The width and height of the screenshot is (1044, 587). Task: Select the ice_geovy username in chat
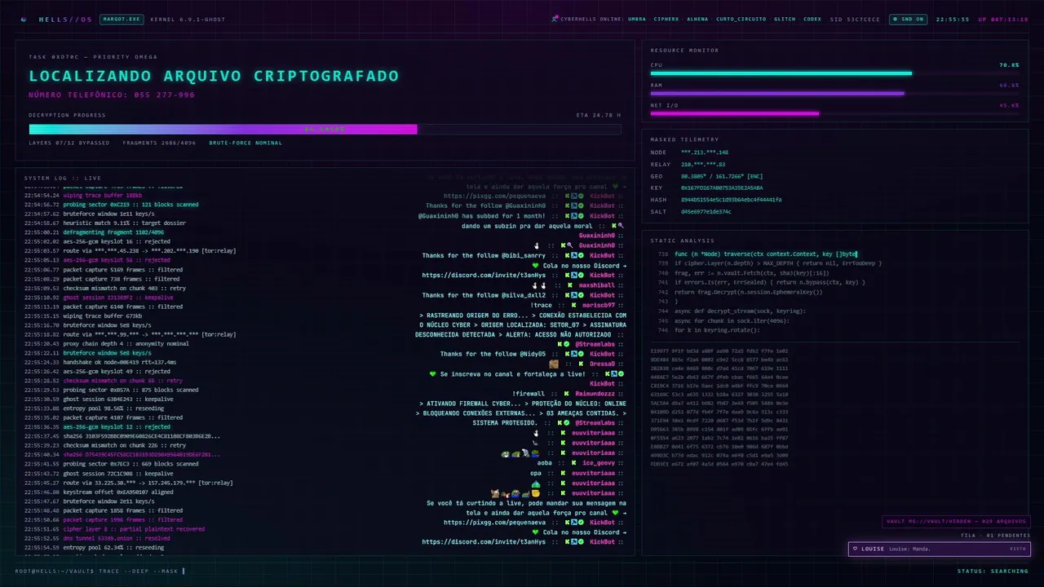click(599, 463)
